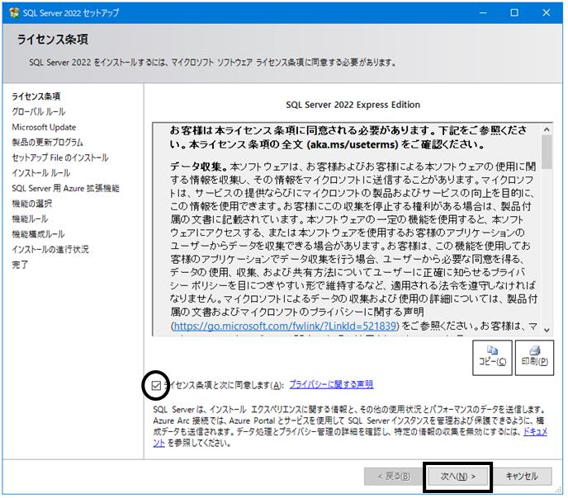Minimize the setup window
Viewport: 568px width, 498px height.
tap(483, 12)
